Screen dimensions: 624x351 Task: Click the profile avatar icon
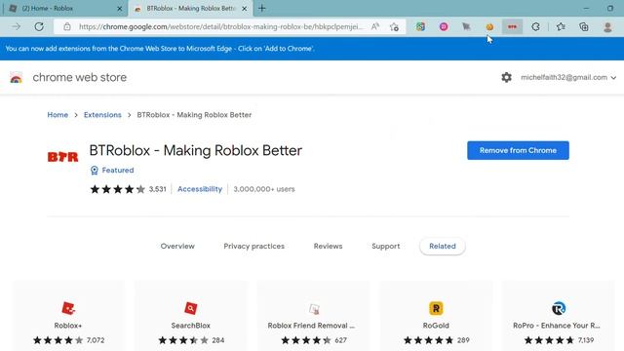pyautogui.click(x=607, y=26)
